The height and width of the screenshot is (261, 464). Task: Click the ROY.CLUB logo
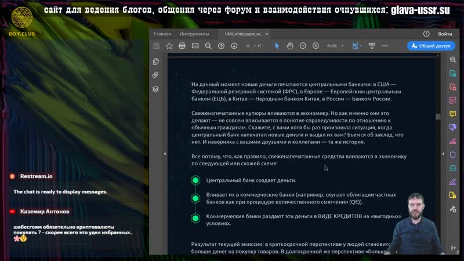22,22
